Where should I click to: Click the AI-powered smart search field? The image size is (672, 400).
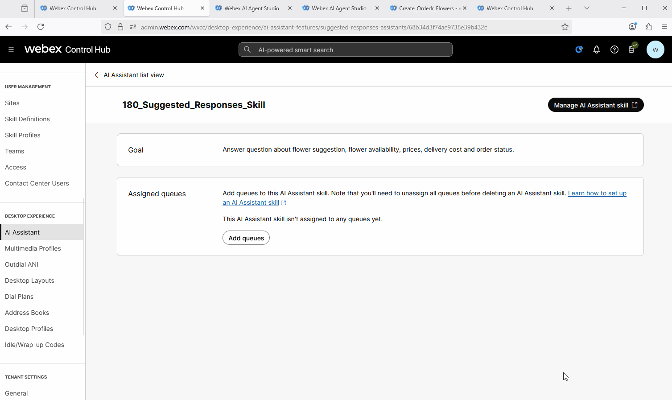tap(346, 49)
